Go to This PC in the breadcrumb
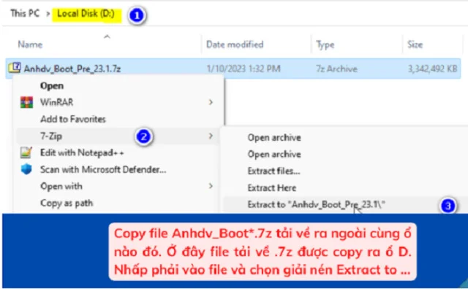Image resolution: width=468 pixels, height=289 pixels. click(x=25, y=13)
